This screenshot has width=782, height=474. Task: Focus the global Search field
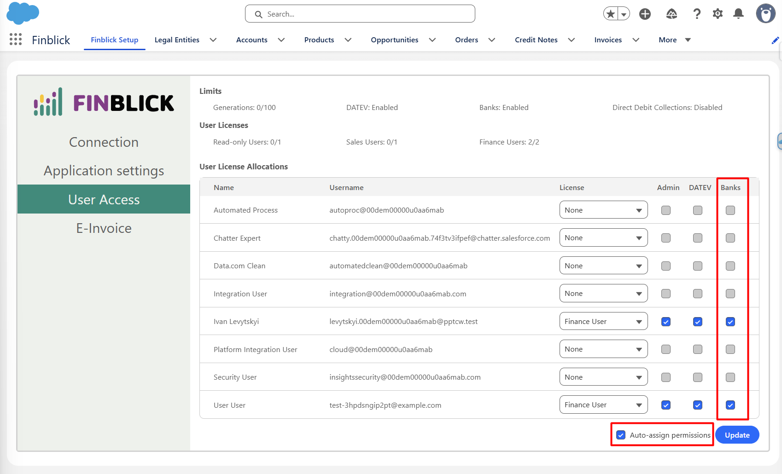pyautogui.click(x=360, y=14)
